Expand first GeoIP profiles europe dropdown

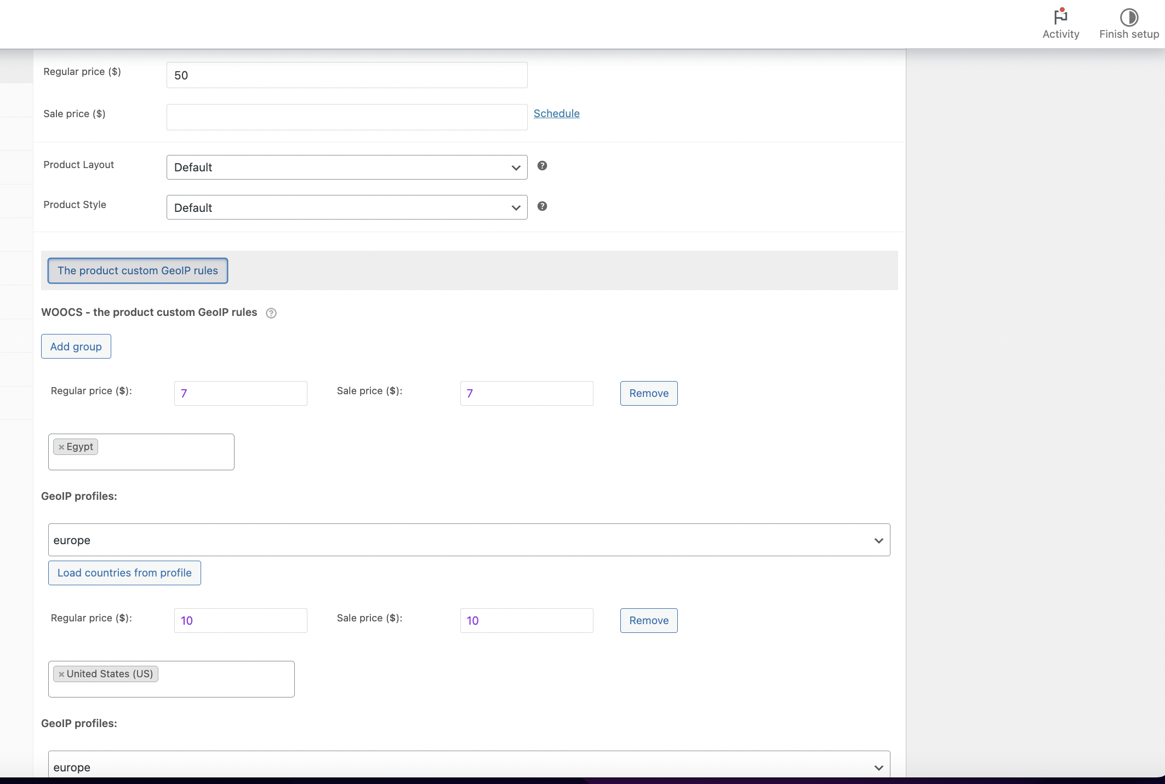[x=469, y=540]
